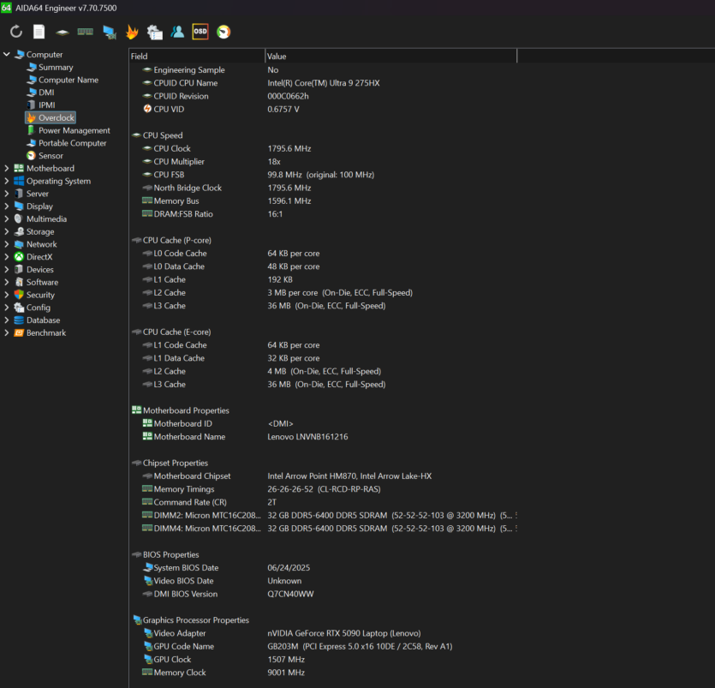
Task: Select the DRAM:FSB Ratio row
Action: click(324, 214)
